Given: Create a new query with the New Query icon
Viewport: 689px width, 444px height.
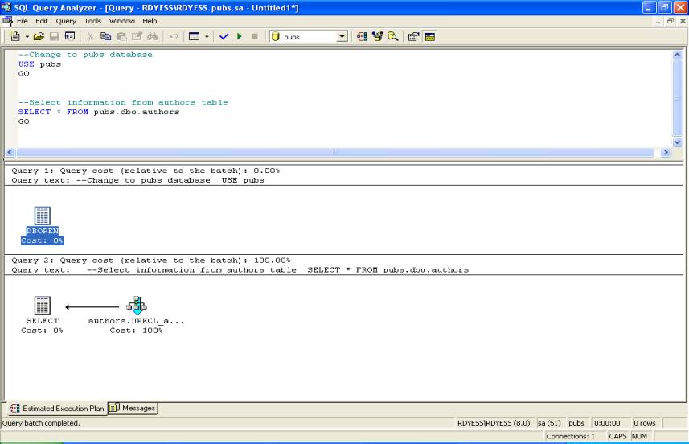Looking at the screenshot, I should click(15, 36).
